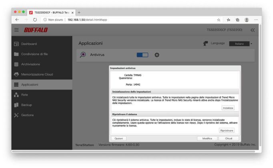Image resolution: width=273 pixels, height=168 pixels.
Task: Go back with browser back arrow
Action: click(x=17, y=20)
